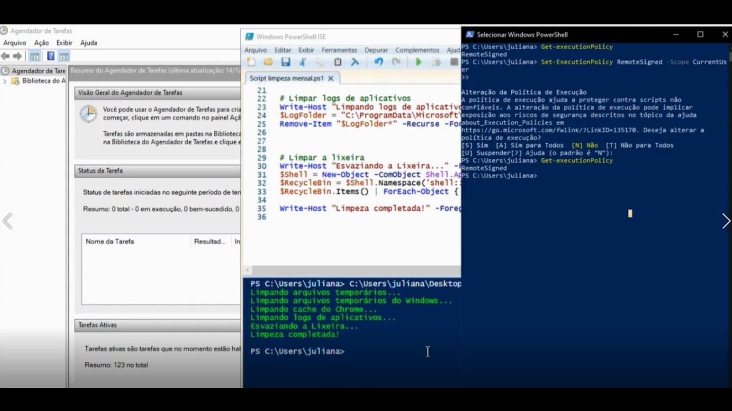This screenshot has height=411, width=732.
Task: Click console output 'Limpando logs de aplicativos...'
Action: (323, 318)
